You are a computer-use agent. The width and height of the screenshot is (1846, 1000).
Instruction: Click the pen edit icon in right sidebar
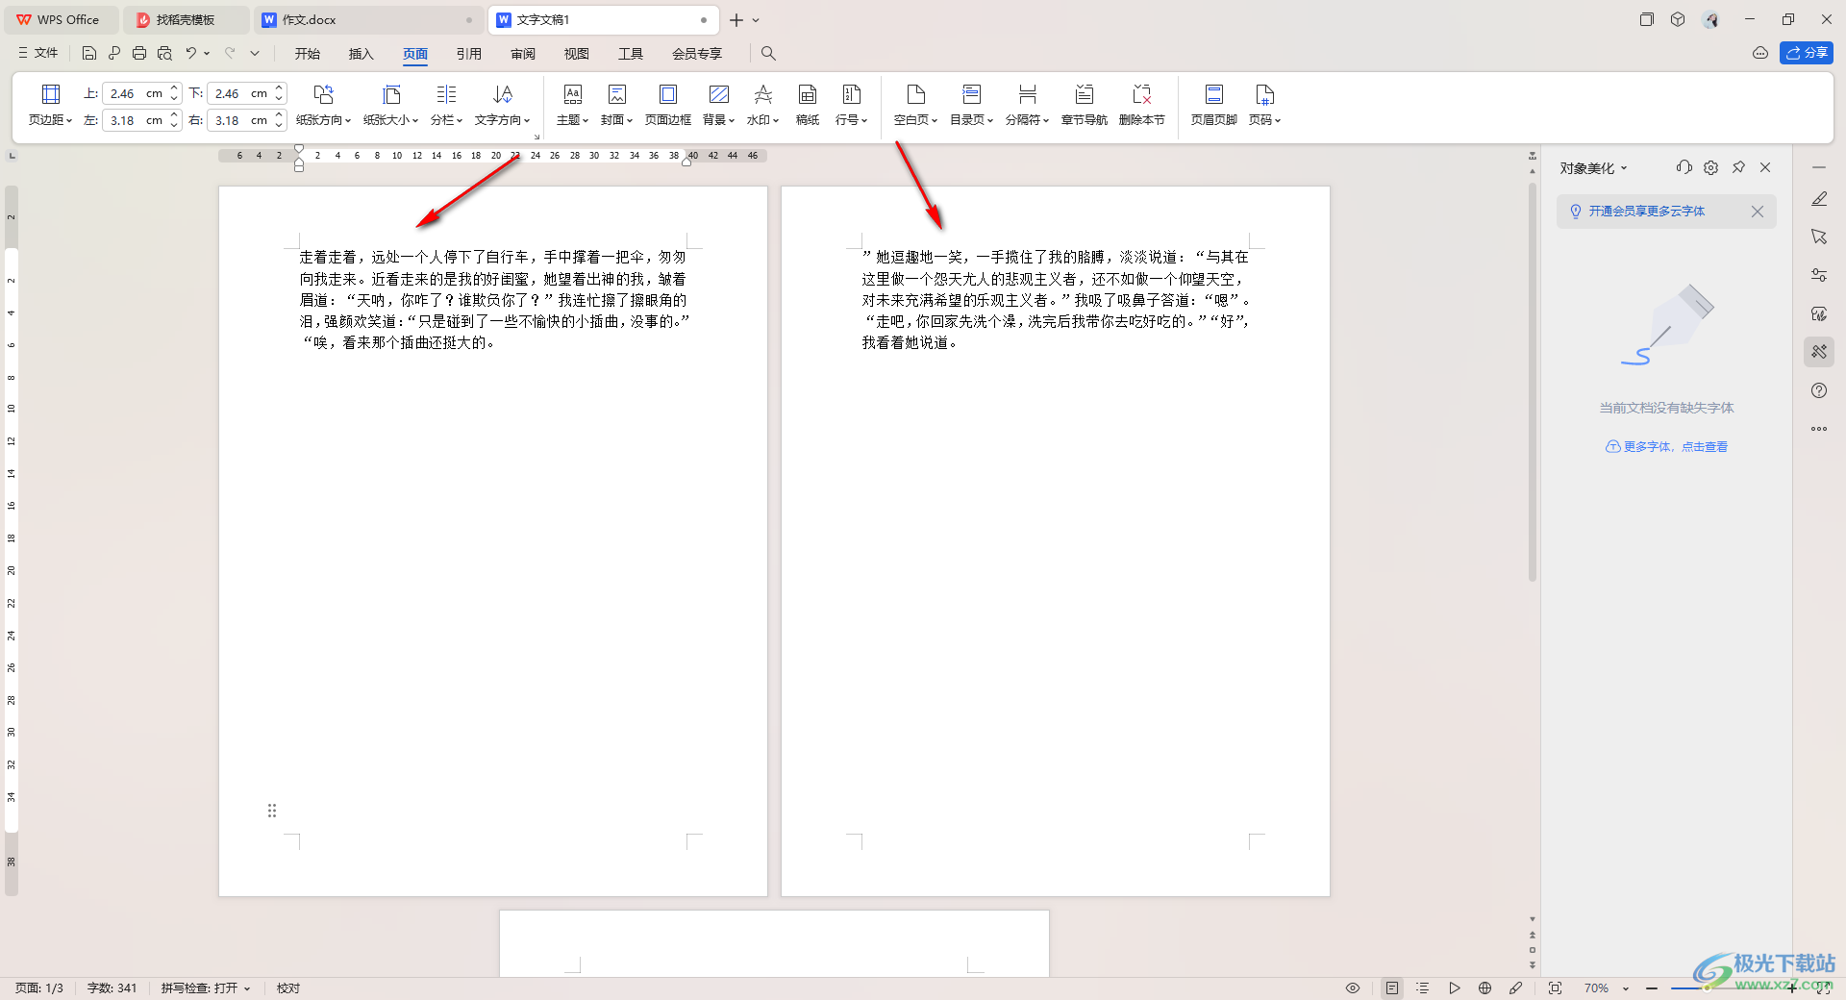point(1819,198)
